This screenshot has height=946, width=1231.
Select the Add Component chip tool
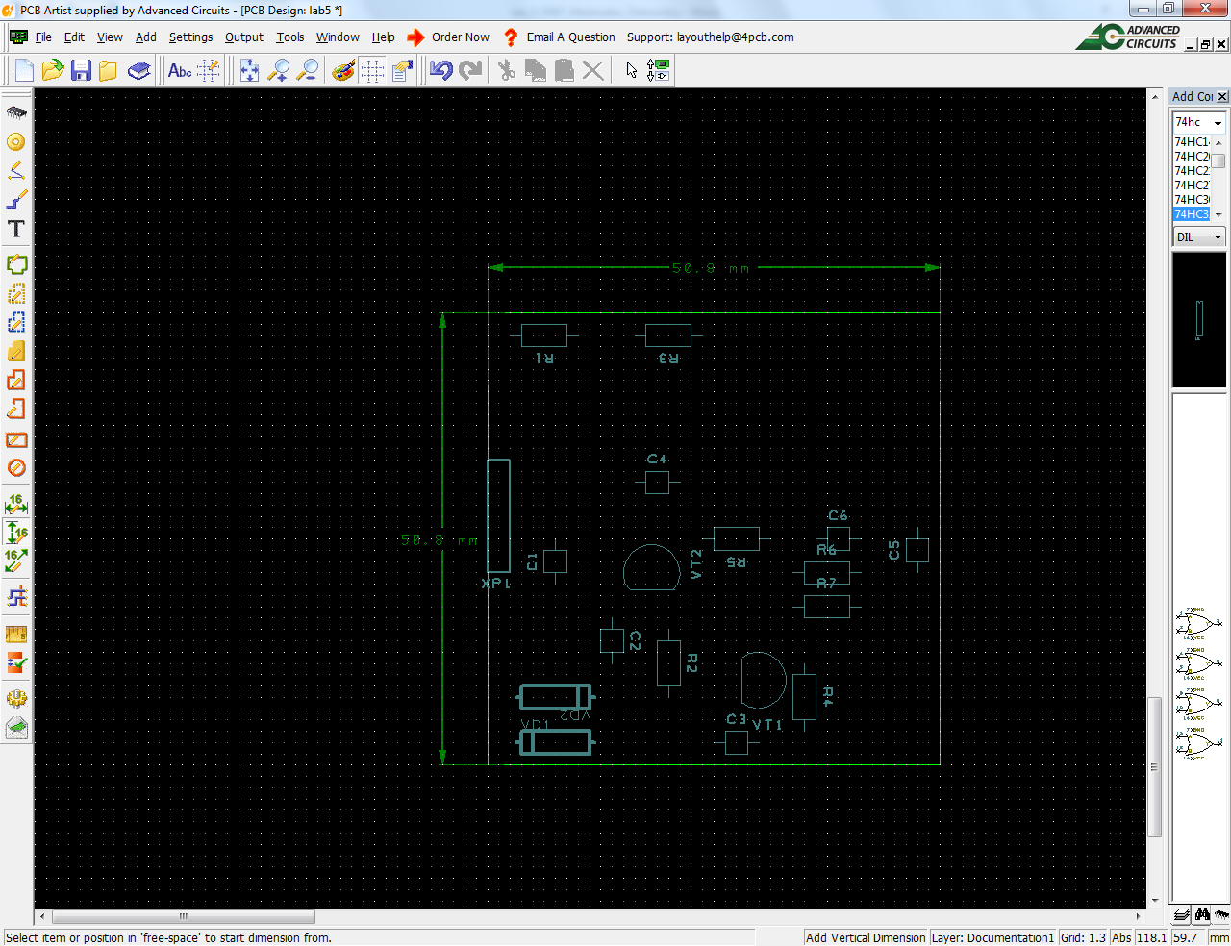click(x=16, y=112)
